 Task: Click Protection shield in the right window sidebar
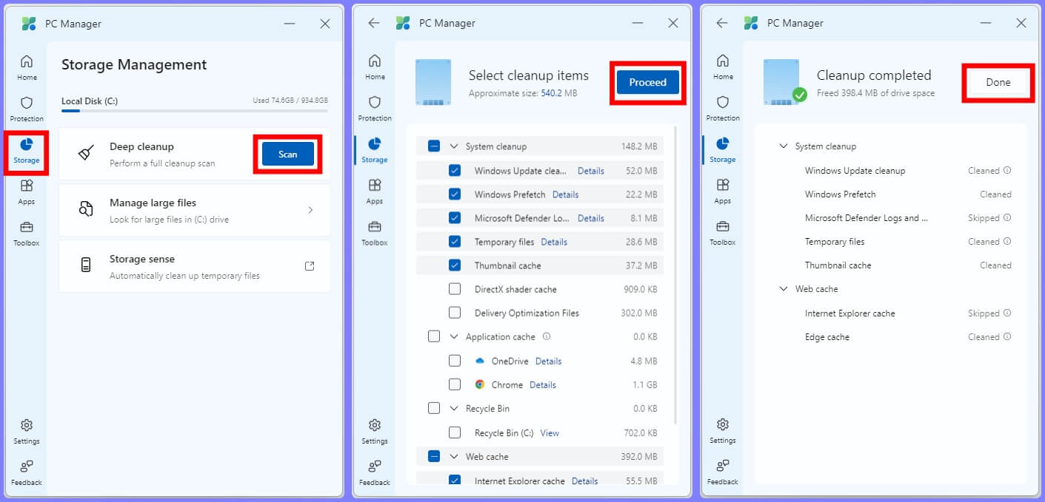(723, 102)
